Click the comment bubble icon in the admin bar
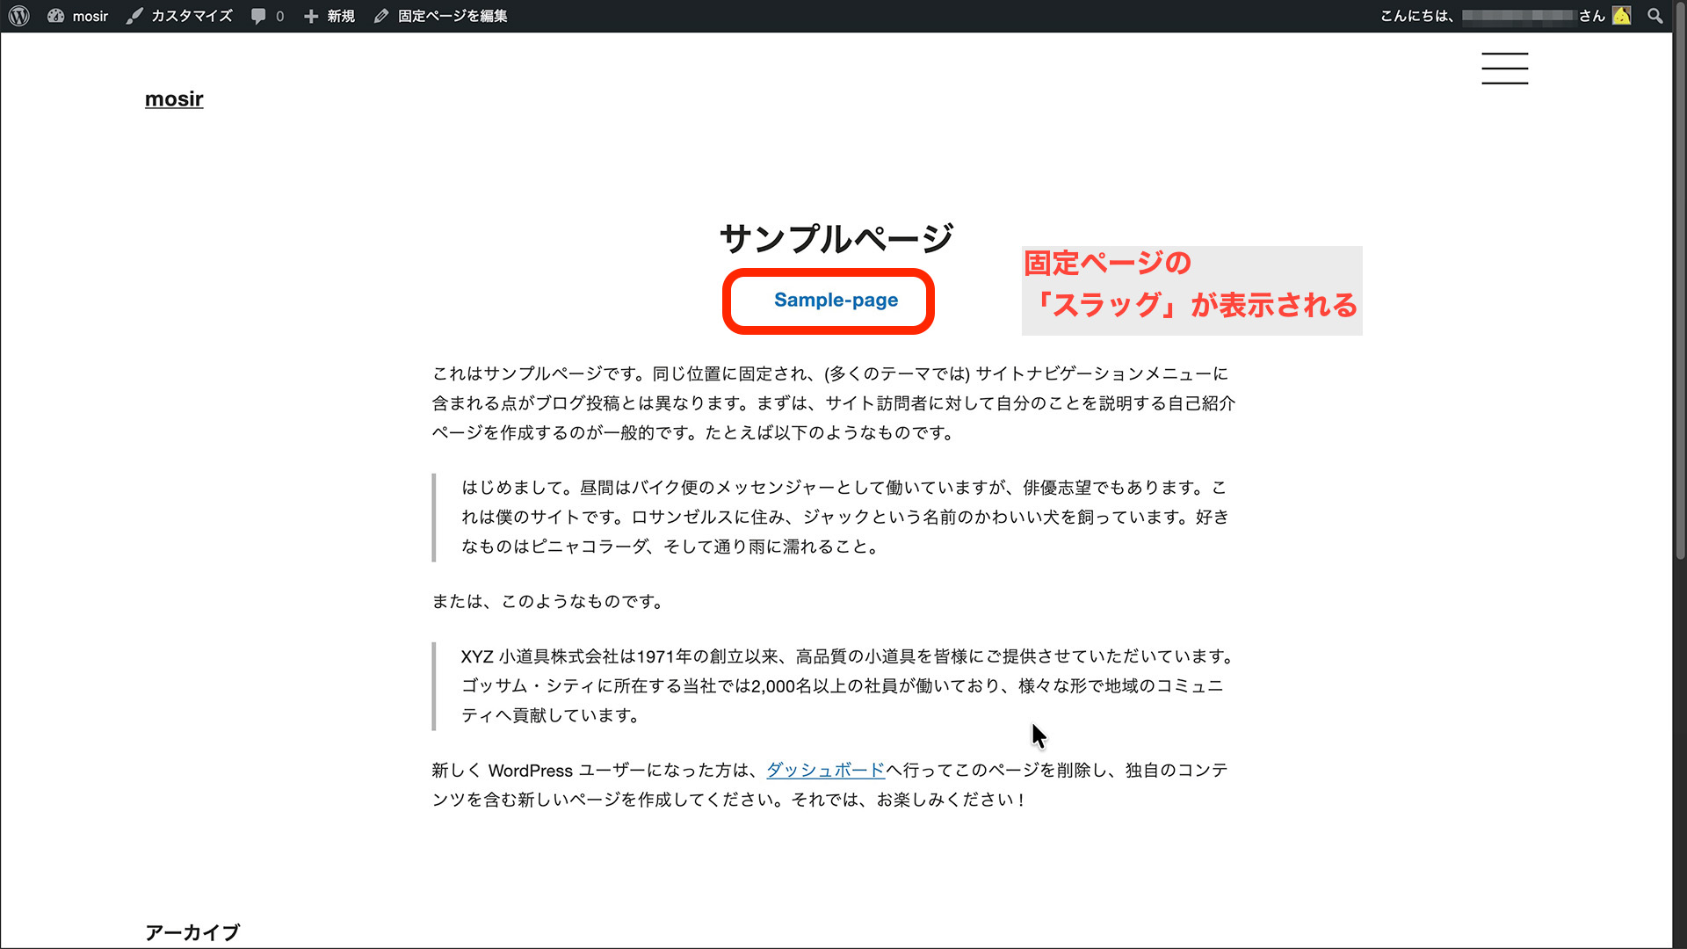Screen dimensions: 1687x949 257,15
